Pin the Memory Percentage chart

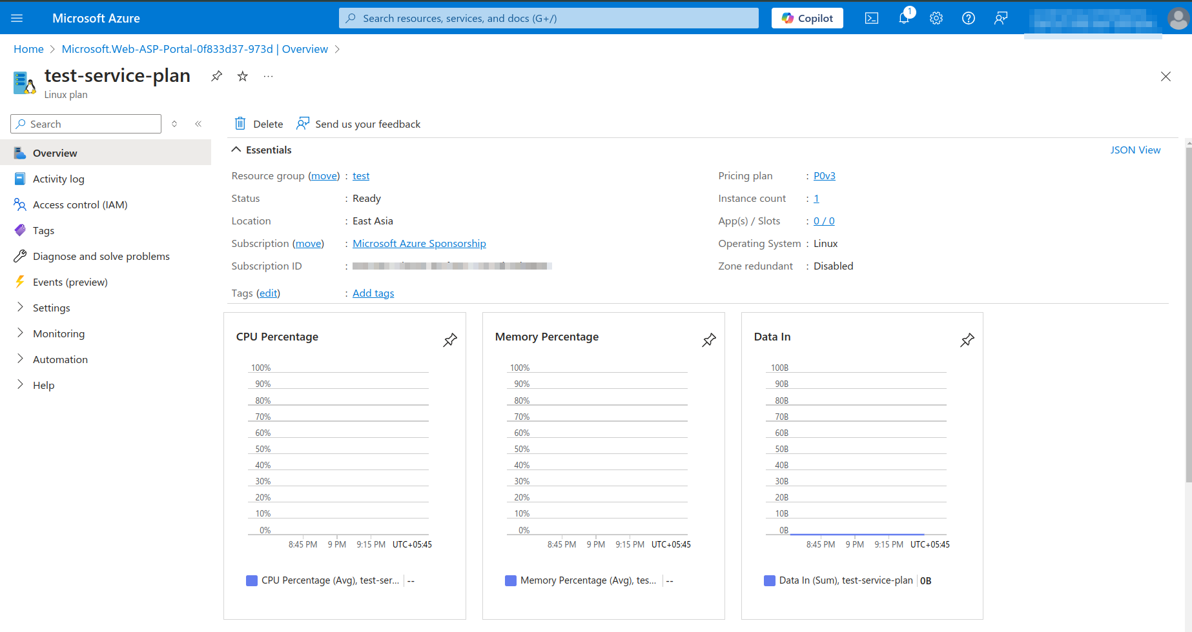tap(709, 340)
